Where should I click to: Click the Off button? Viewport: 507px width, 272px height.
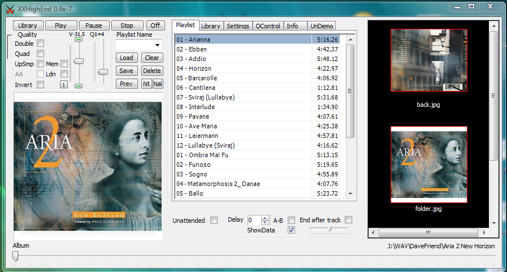(x=155, y=25)
